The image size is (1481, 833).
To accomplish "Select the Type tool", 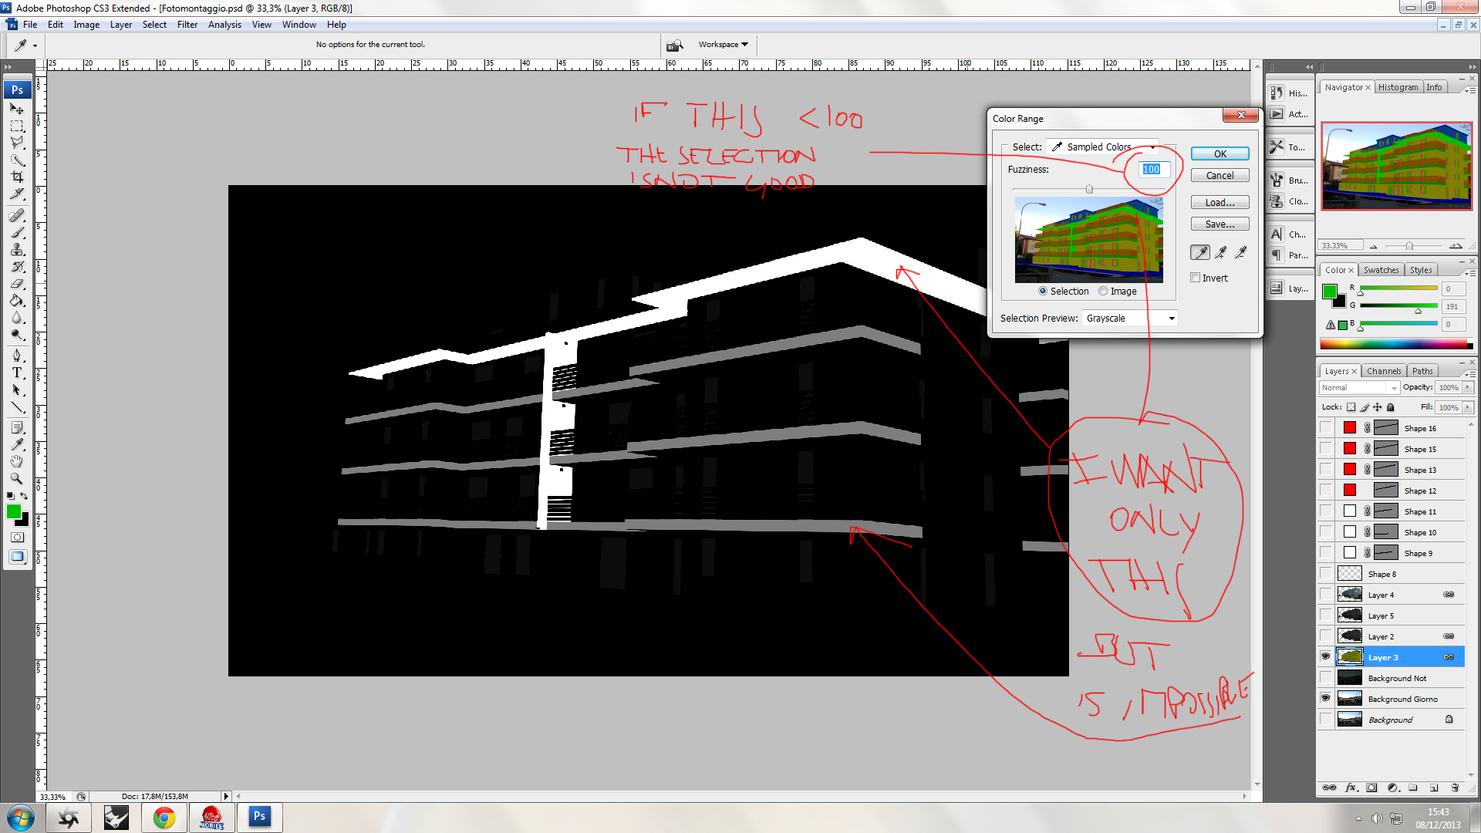I will pos(17,373).
